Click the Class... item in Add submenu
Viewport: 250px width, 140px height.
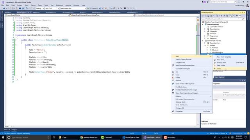(230, 68)
